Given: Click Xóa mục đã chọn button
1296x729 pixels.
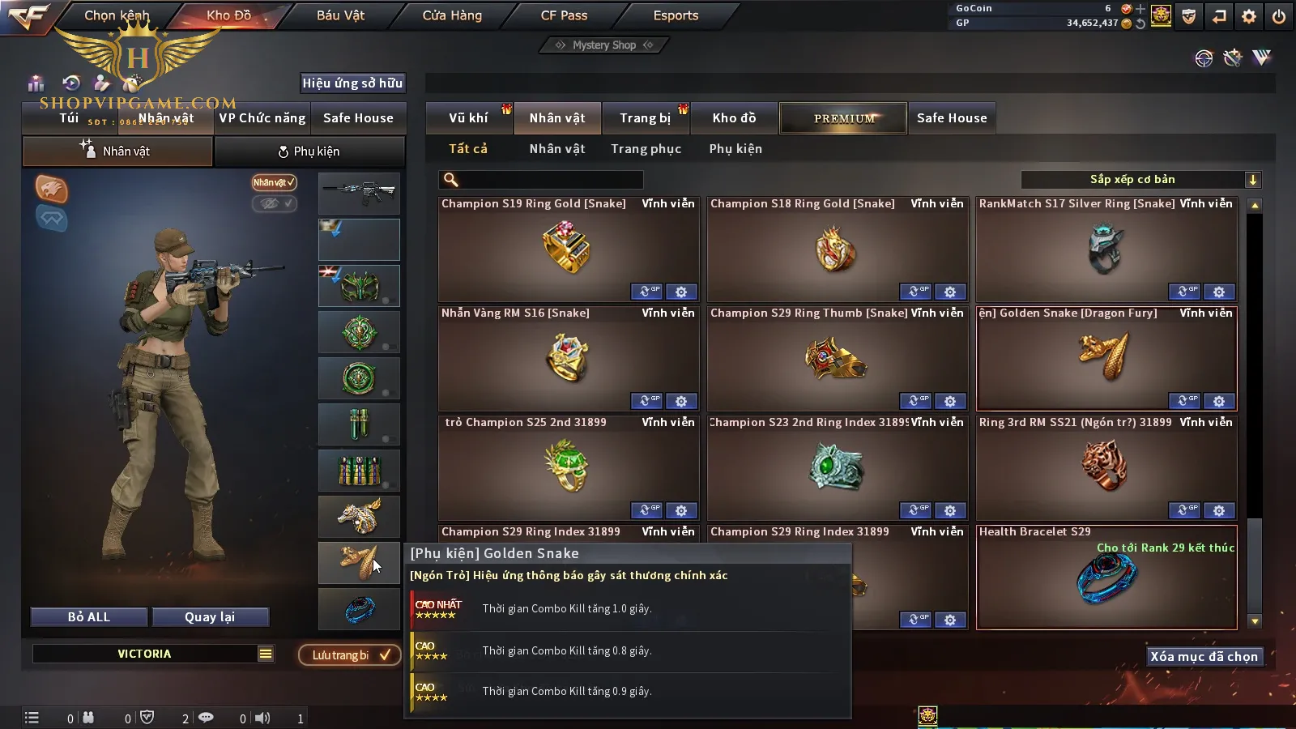Looking at the screenshot, I should tap(1204, 656).
